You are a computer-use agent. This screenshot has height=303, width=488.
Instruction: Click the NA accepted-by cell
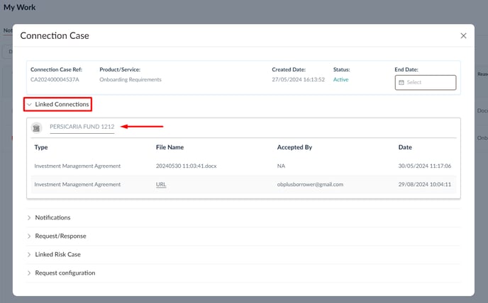point(281,166)
